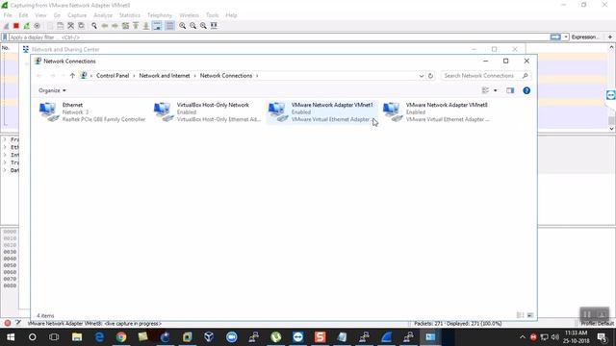Expand the Frame row in packet details

(x=5, y=139)
